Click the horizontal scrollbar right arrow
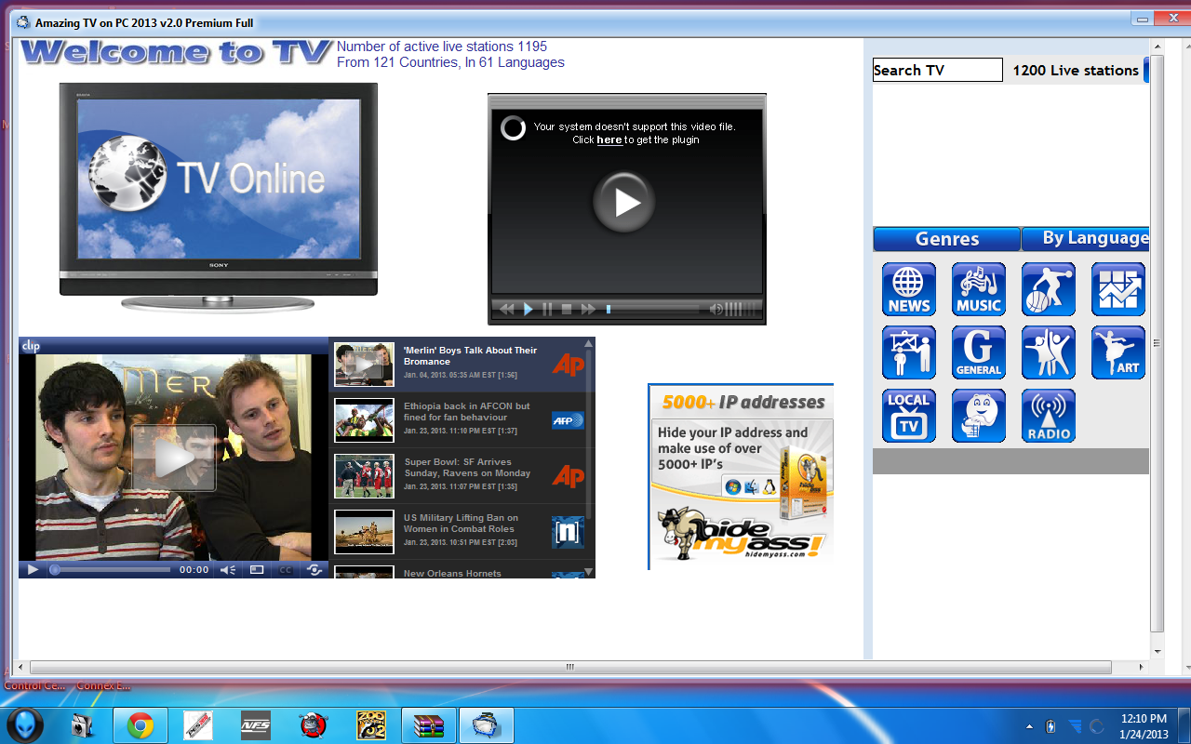 pyautogui.click(x=1141, y=667)
